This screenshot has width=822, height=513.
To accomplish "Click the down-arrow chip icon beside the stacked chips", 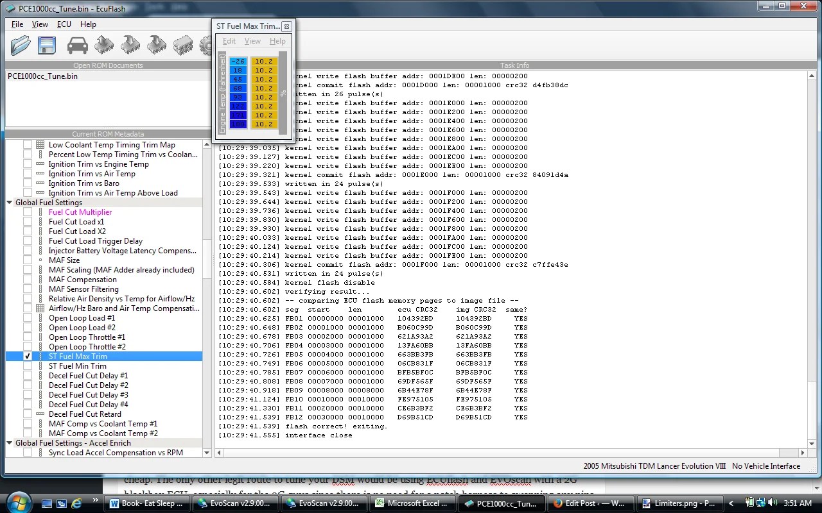I will pyautogui.click(x=157, y=45).
